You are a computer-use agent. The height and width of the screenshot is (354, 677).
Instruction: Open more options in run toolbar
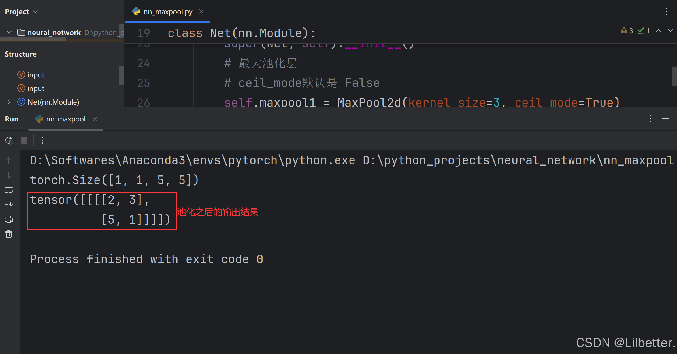(43, 140)
